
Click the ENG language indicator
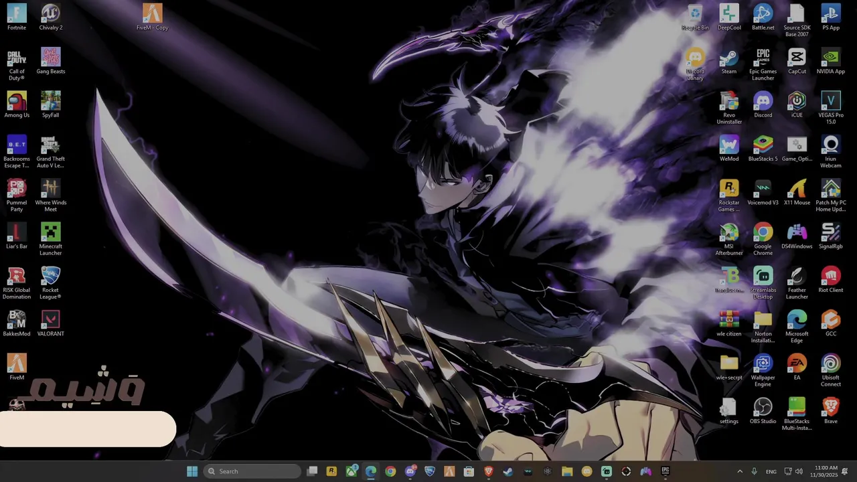pyautogui.click(x=771, y=471)
